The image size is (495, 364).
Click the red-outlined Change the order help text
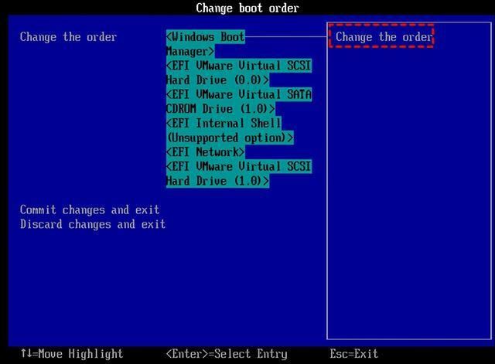(x=381, y=37)
